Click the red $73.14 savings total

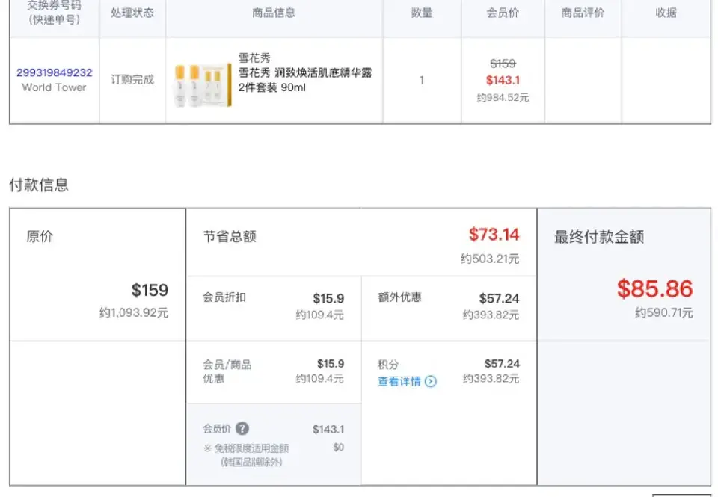coord(494,235)
